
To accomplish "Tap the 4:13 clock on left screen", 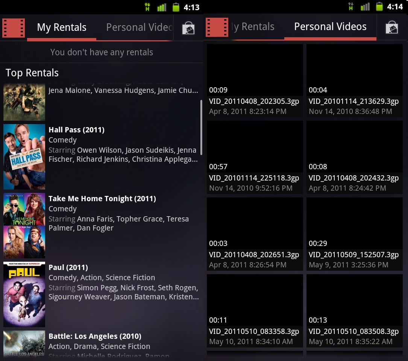I will (x=191, y=7).
